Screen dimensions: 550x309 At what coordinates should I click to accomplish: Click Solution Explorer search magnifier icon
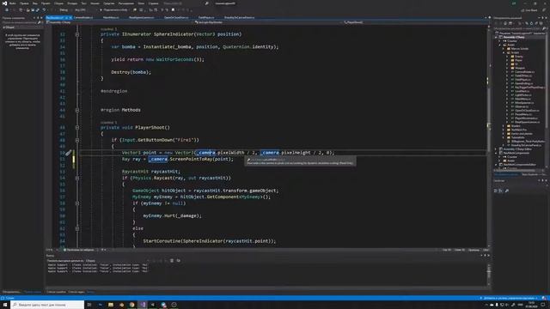(x=544, y=28)
